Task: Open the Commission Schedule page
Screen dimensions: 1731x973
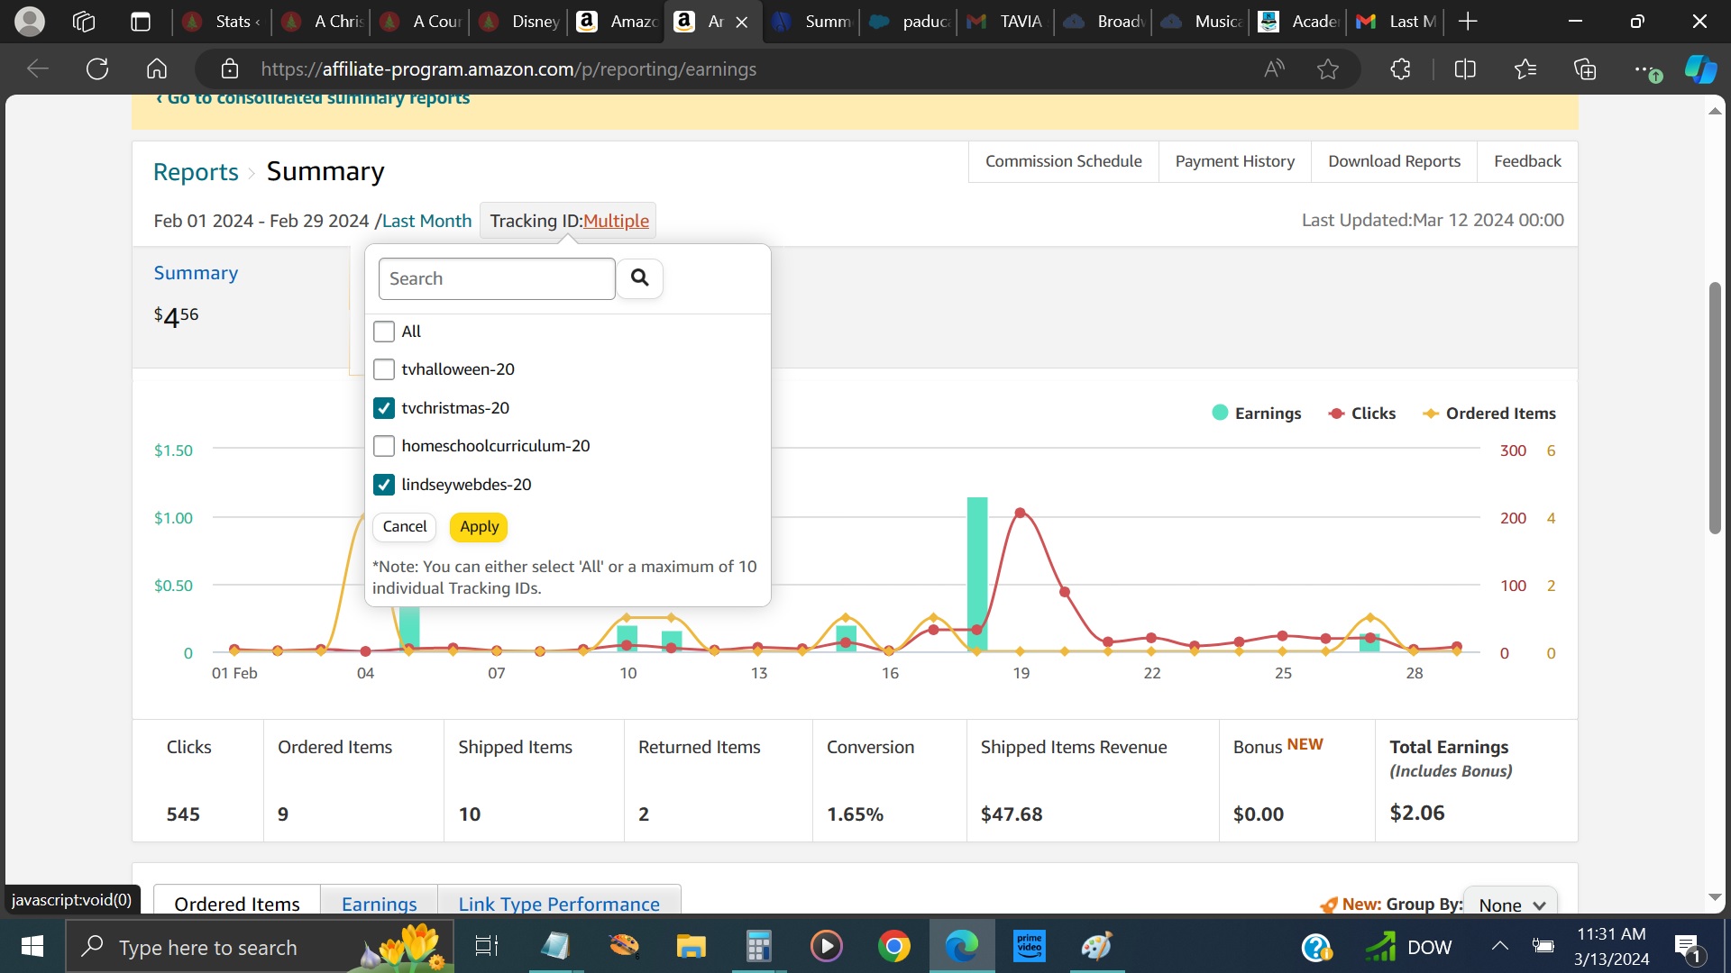Action: [1063, 161]
